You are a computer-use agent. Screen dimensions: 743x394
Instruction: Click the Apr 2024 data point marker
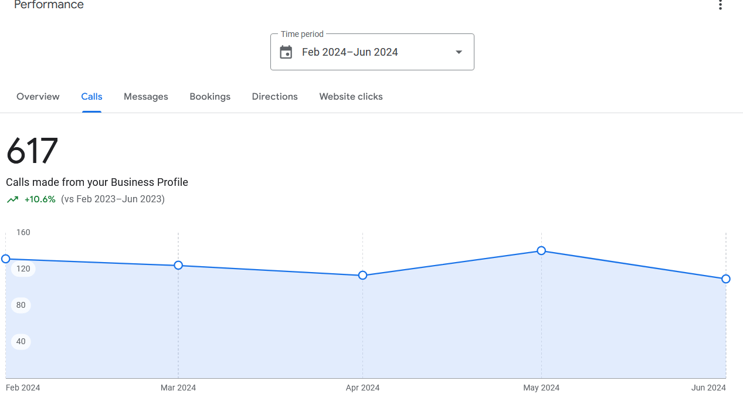(362, 275)
